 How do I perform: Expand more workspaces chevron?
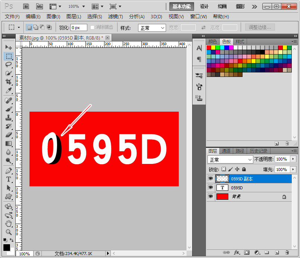pos(254,7)
